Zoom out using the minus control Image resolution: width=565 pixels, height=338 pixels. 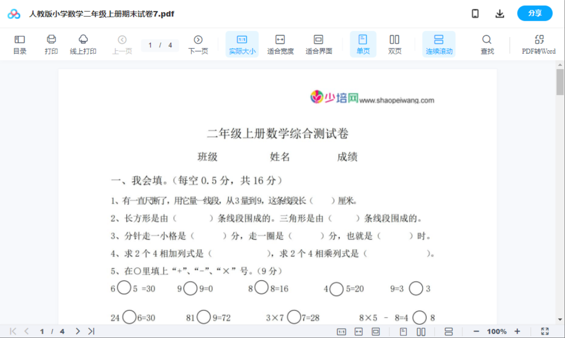tap(476, 331)
